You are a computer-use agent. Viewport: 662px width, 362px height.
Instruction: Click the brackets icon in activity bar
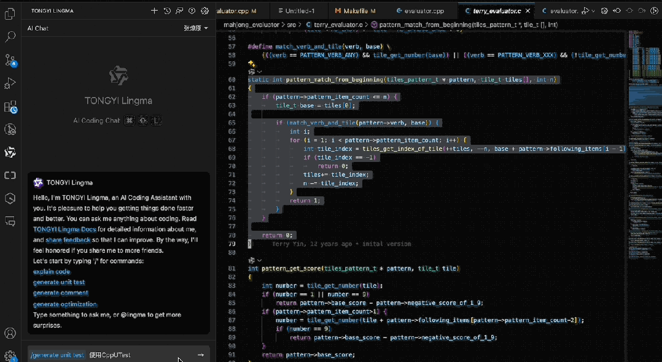(10, 175)
